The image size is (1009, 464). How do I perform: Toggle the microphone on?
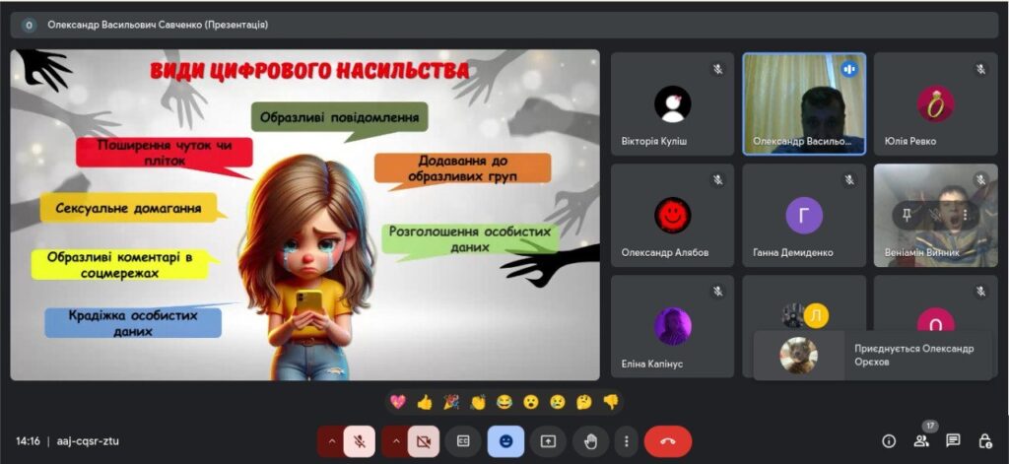click(359, 441)
